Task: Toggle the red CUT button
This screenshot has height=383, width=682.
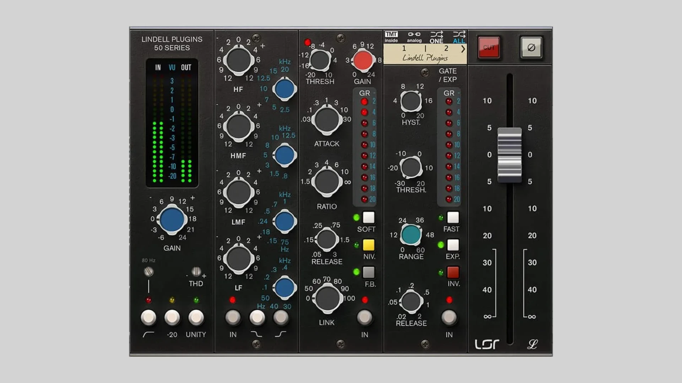Action: coord(489,47)
